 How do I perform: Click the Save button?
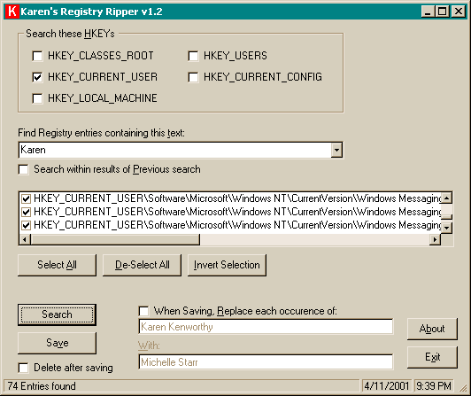[57, 343]
